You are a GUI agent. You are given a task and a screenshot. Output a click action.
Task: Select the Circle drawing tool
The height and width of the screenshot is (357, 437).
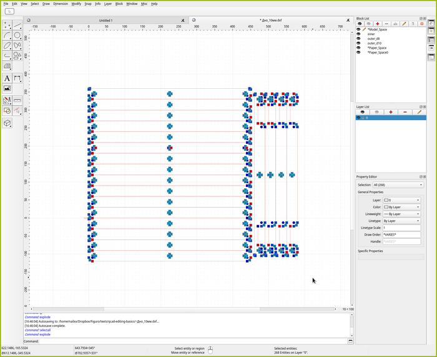[x=17, y=35]
